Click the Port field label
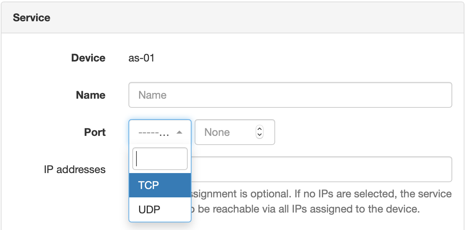 (x=95, y=132)
